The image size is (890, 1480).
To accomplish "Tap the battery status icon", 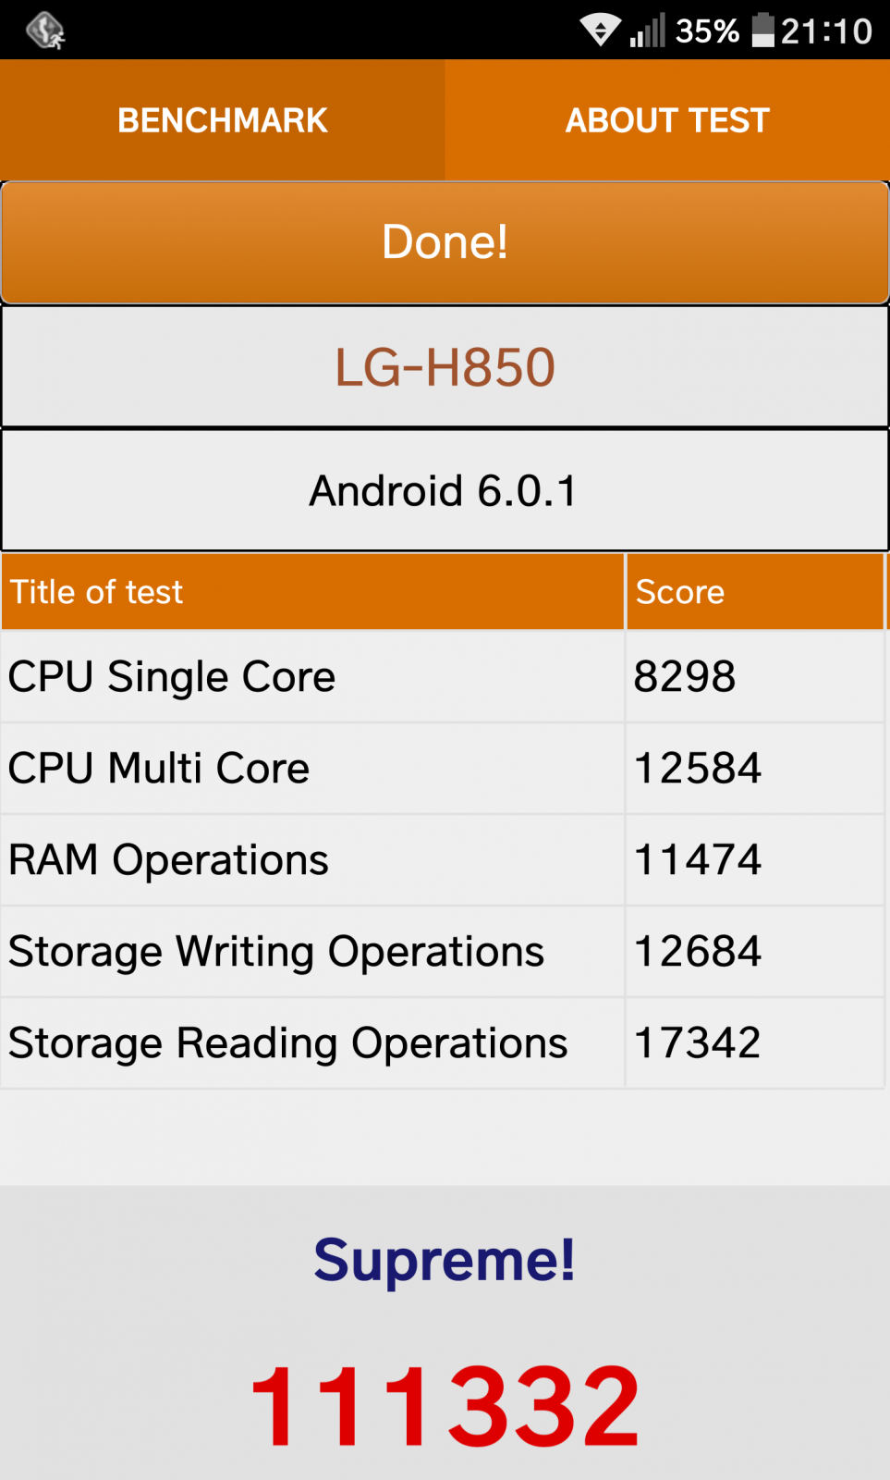I will pos(762,30).
